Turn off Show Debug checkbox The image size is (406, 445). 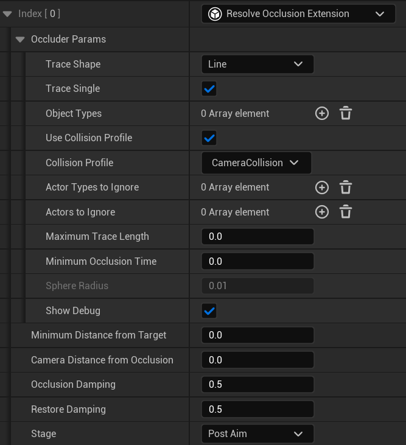pos(209,311)
